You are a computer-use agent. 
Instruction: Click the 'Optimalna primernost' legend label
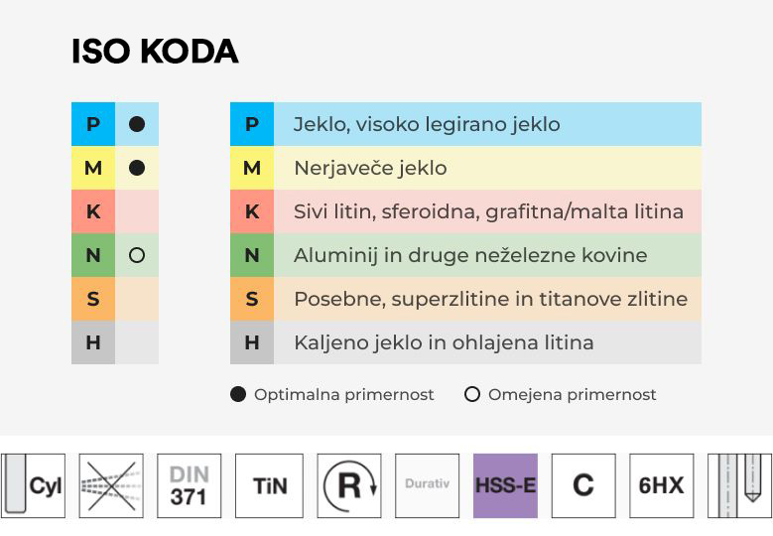343,394
